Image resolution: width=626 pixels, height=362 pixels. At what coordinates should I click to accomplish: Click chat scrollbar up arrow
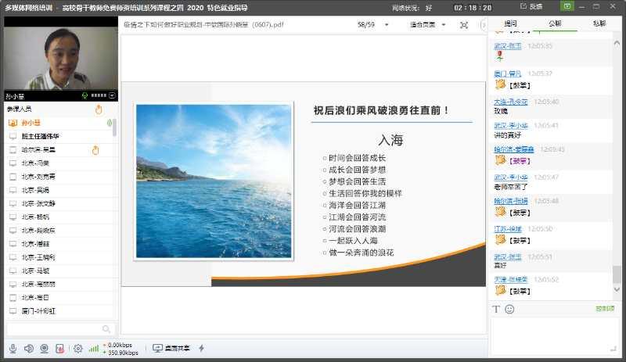(617, 43)
